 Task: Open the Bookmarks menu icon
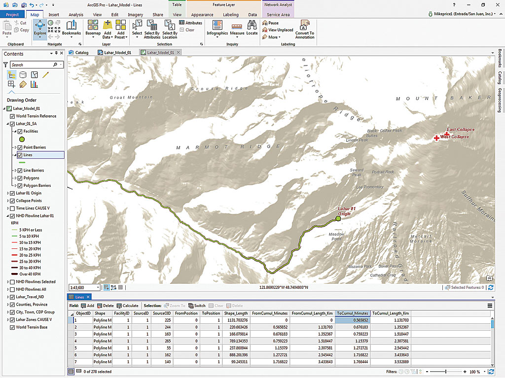point(72,26)
